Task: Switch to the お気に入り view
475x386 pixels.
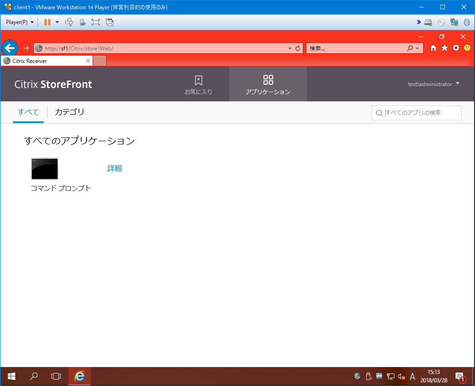Action: (199, 84)
